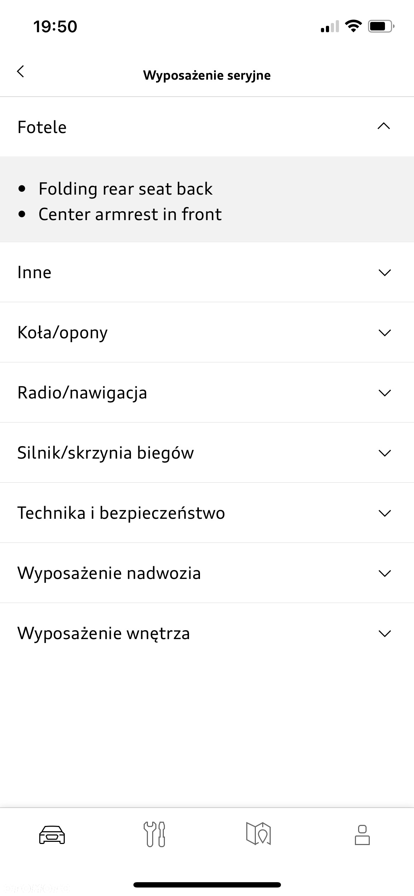Expand Silnik/skrzynia biegów section
The height and width of the screenshot is (896, 414).
(x=207, y=453)
